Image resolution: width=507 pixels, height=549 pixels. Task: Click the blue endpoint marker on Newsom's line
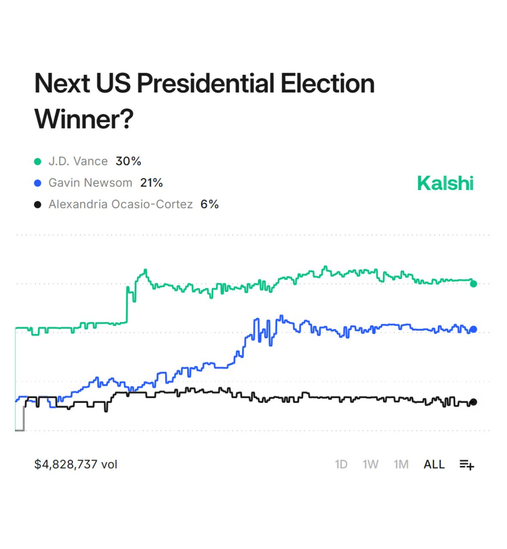(x=473, y=329)
